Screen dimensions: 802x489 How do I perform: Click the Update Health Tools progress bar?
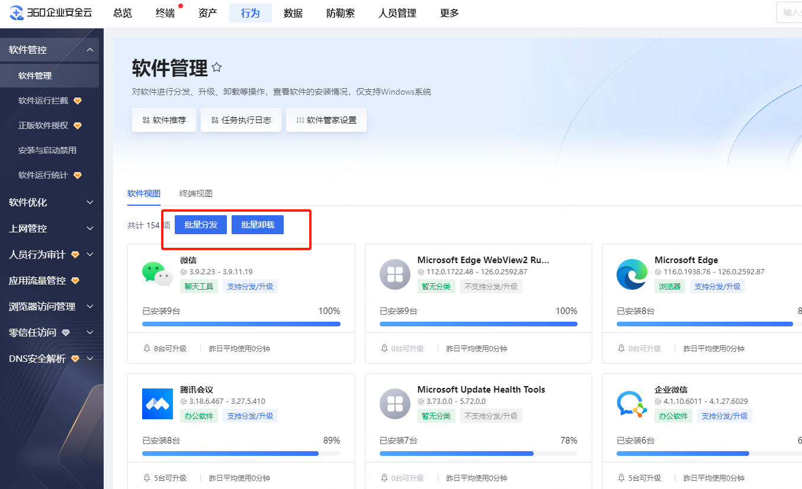click(479, 454)
